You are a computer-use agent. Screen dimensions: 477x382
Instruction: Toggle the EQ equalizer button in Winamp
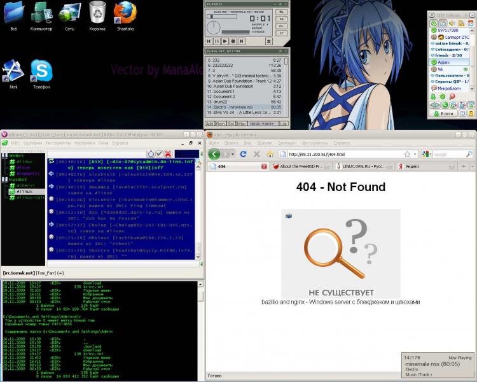click(281, 19)
